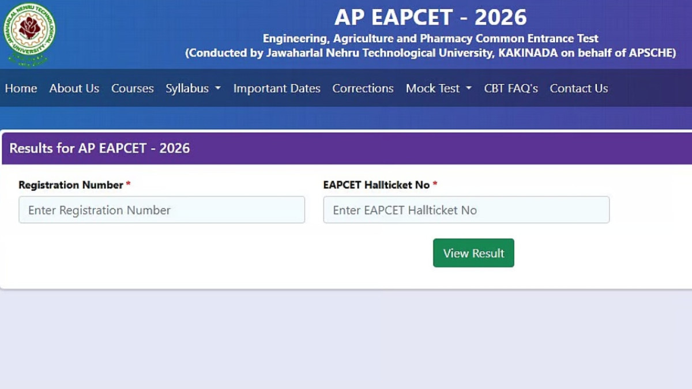Open the Courses navigation link
The width and height of the screenshot is (692, 389).
pos(133,88)
